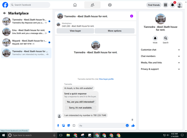Click the attach photo icon
Screen dimensions: 187x138
(x=63, y=126)
